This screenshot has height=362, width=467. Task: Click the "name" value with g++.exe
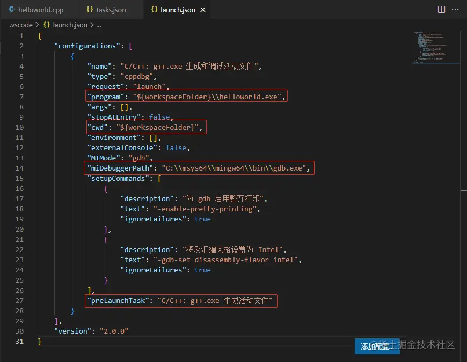point(189,67)
